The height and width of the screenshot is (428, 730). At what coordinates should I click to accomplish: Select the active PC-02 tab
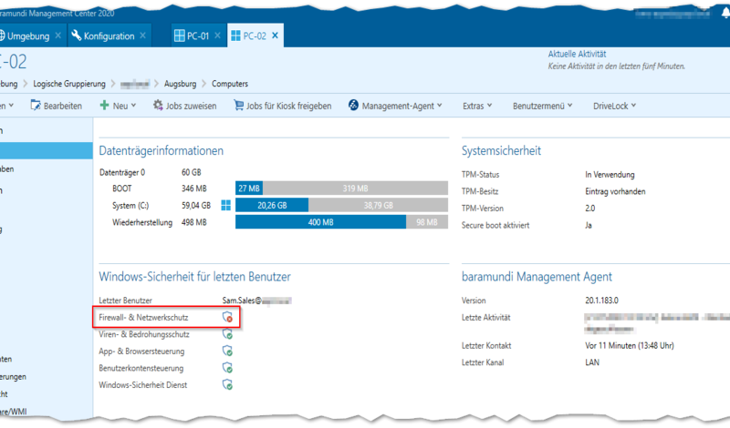(x=255, y=36)
